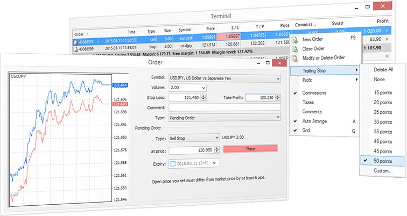Click the Close Order icon
This screenshot has height=216, width=407.
tap(294, 49)
